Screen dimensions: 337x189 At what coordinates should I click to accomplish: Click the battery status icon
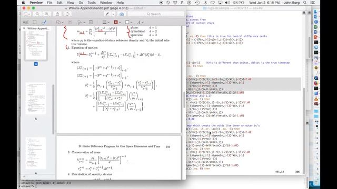(x=242, y=3)
